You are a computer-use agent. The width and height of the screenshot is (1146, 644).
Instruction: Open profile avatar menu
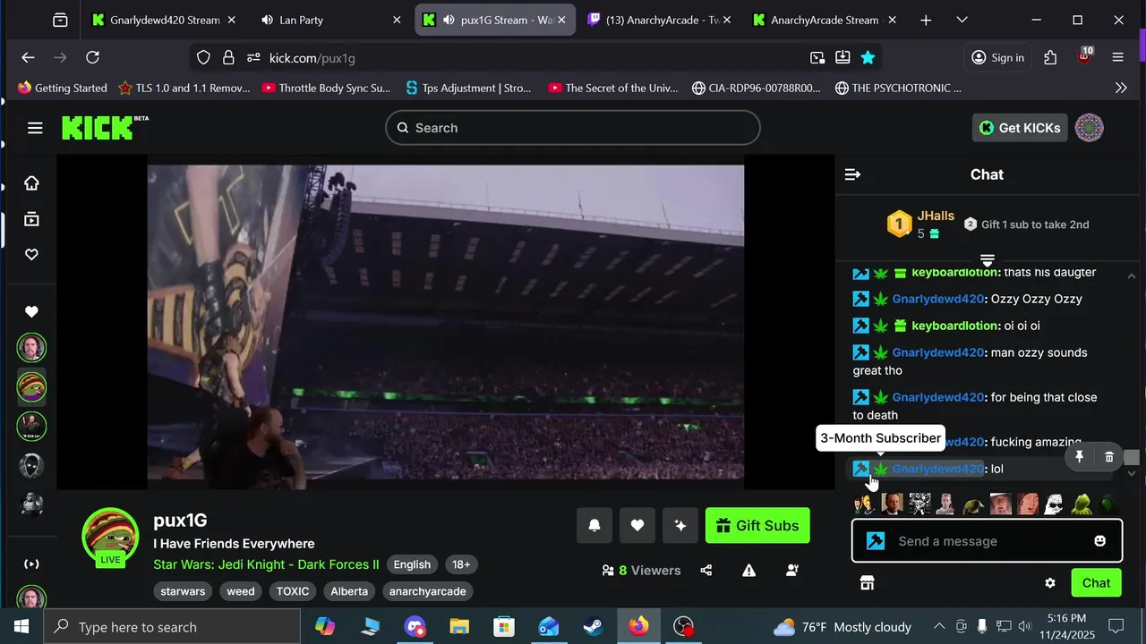click(1089, 128)
